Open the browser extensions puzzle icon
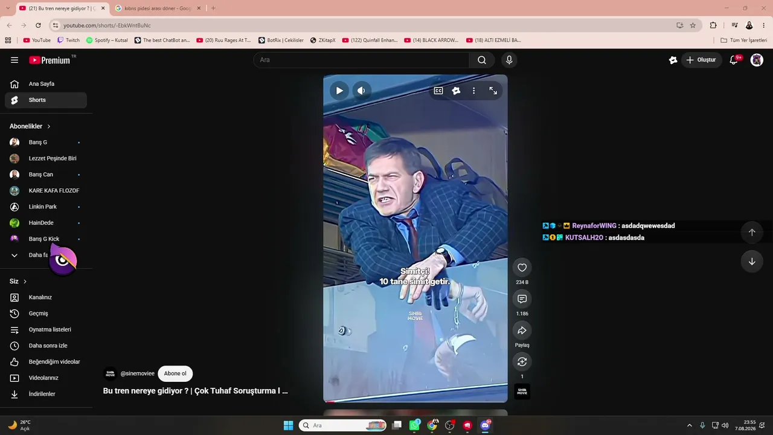This screenshot has width=773, height=435. point(713,25)
